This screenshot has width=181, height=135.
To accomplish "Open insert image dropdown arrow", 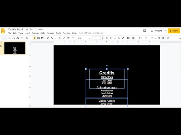I will (44, 38).
